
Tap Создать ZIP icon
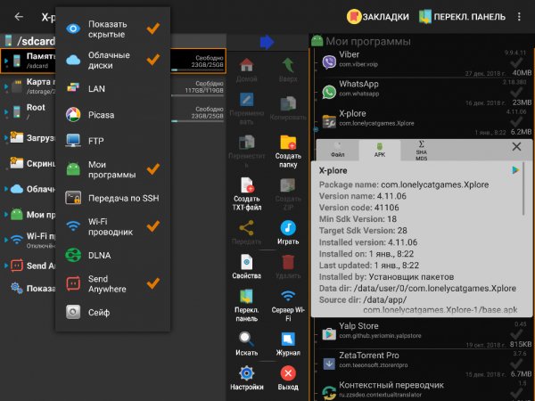pos(288,184)
